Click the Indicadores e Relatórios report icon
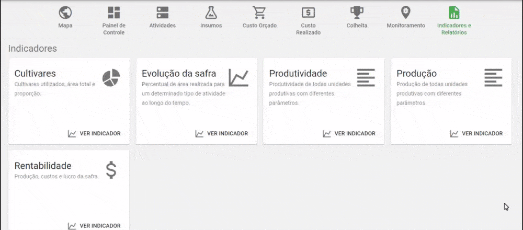This screenshot has height=230, width=523. coord(454,13)
